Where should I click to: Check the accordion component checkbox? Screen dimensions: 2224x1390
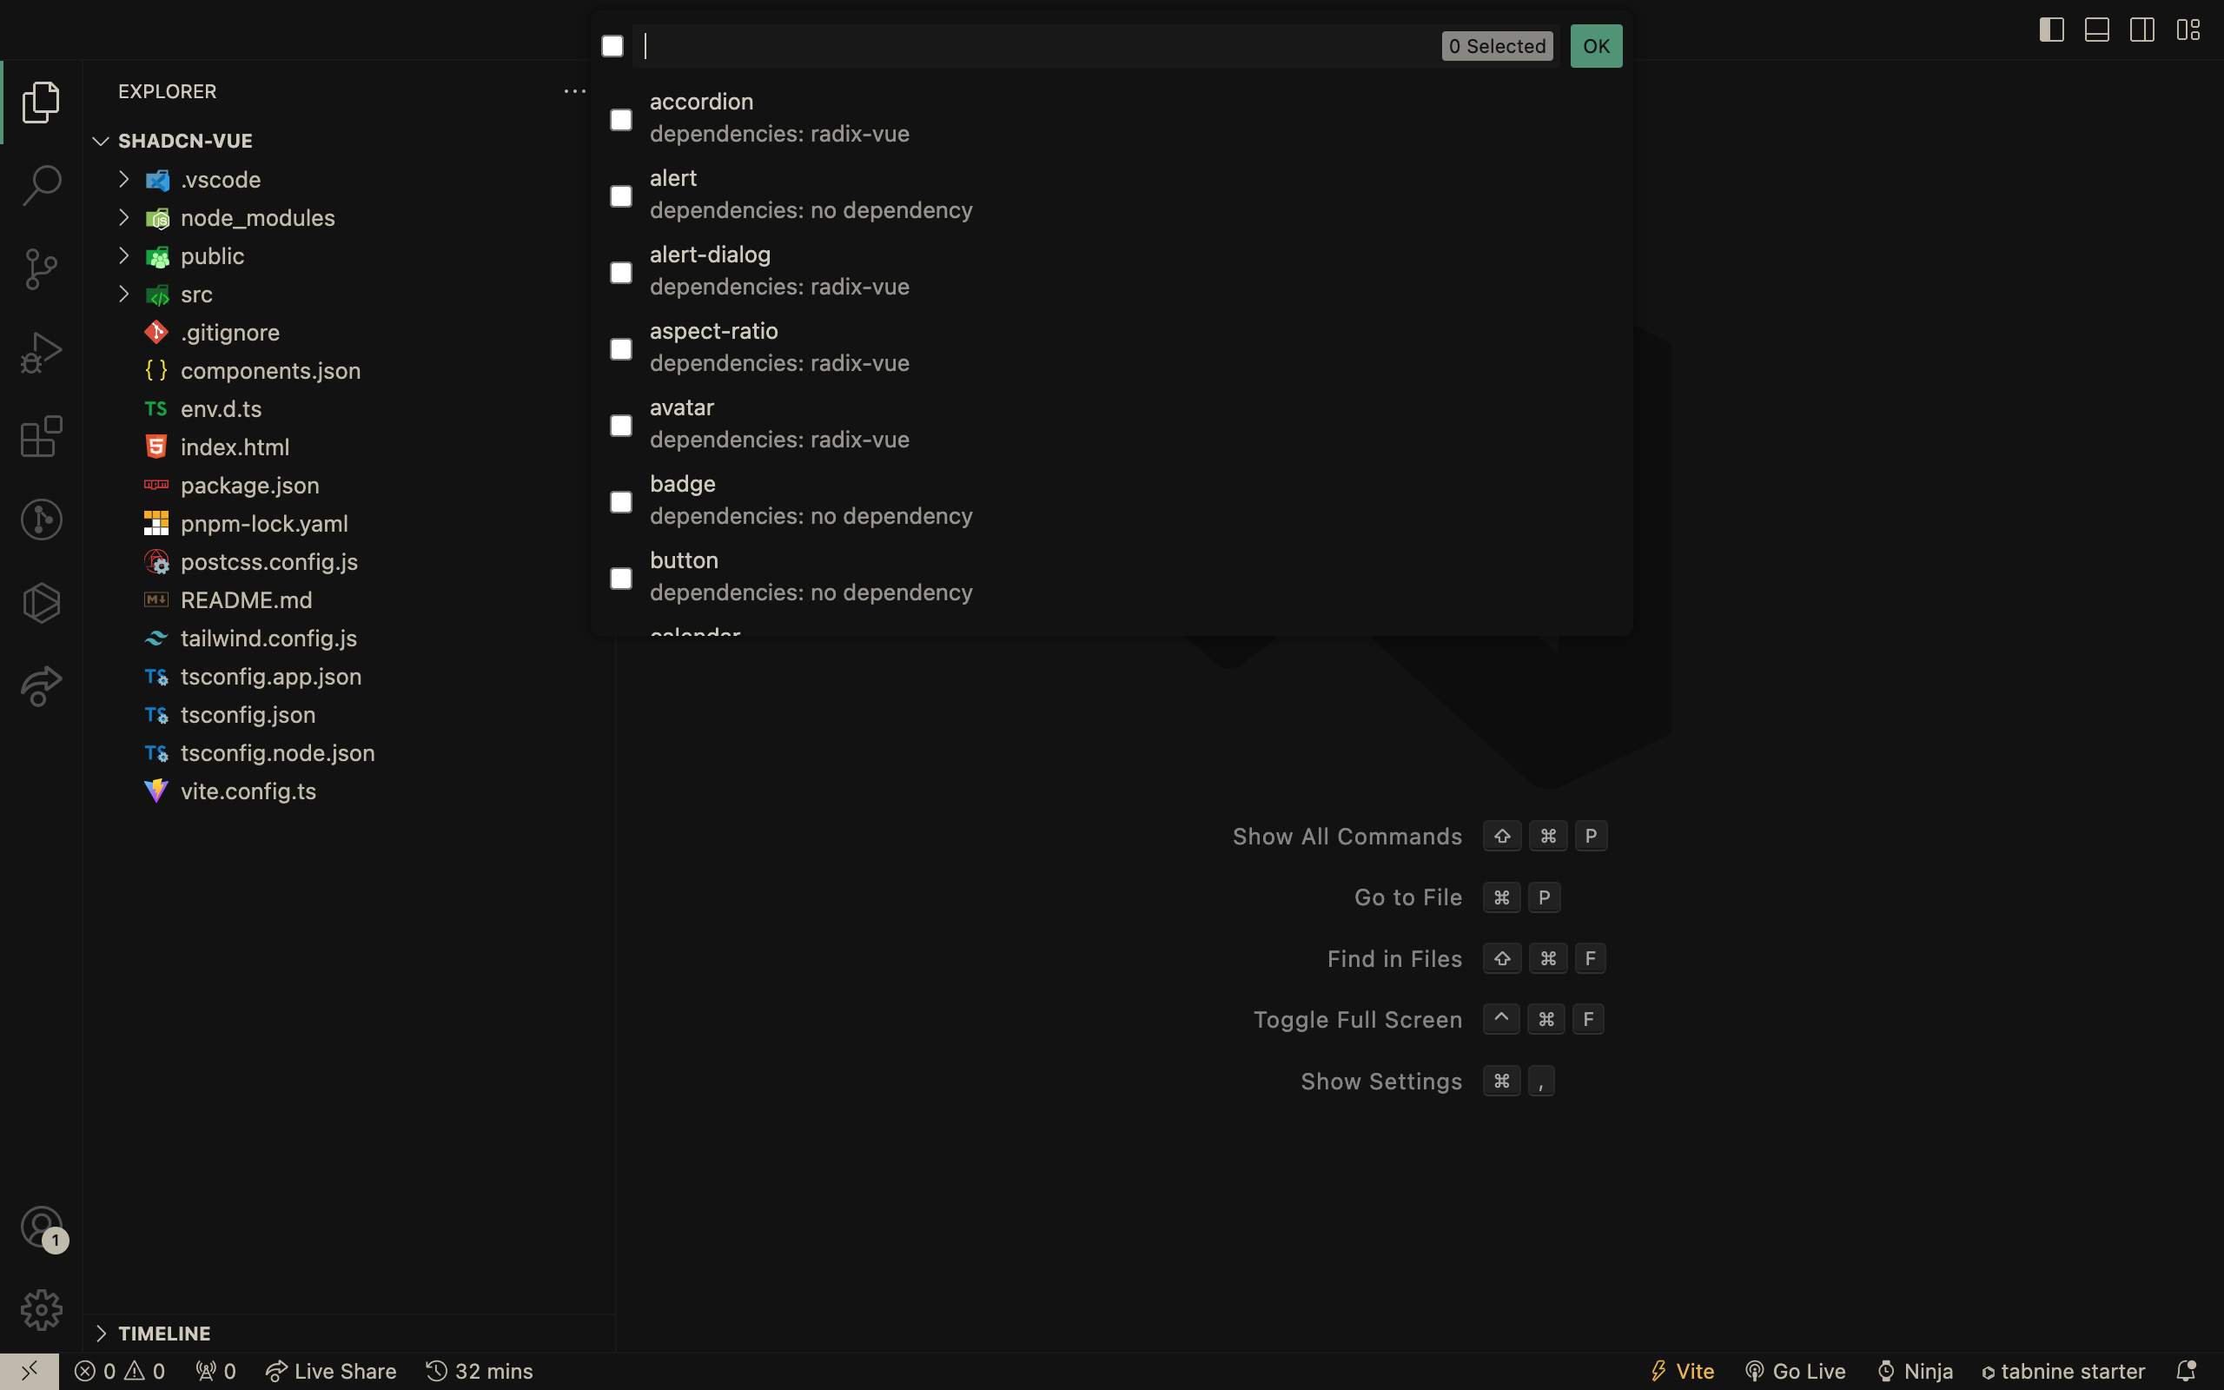621,120
